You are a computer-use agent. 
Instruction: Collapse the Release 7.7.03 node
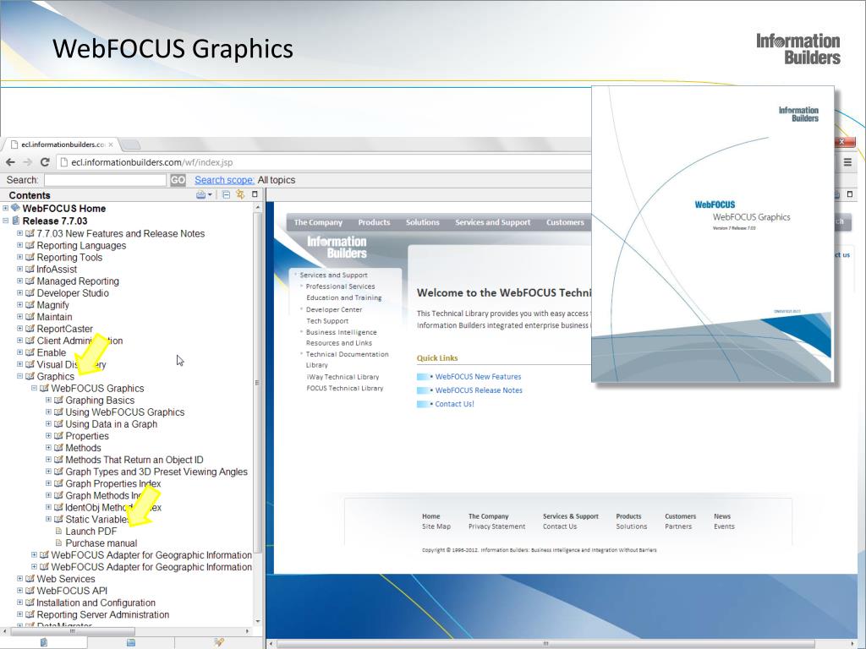pos(6,221)
